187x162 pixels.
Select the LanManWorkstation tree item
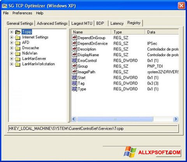(x=39, y=64)
